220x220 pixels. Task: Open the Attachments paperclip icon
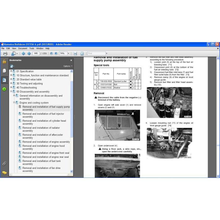pos(4,163)
